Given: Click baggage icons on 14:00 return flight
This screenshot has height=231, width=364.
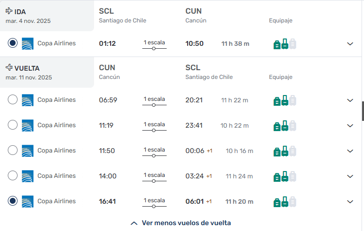Looking at the screenshot, I should [x=285, y=176].
